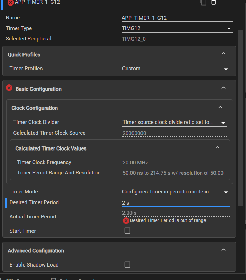The image size is (246, 280).
Task: Click the Timer Profiles label
Action: (x=26, y=69)
